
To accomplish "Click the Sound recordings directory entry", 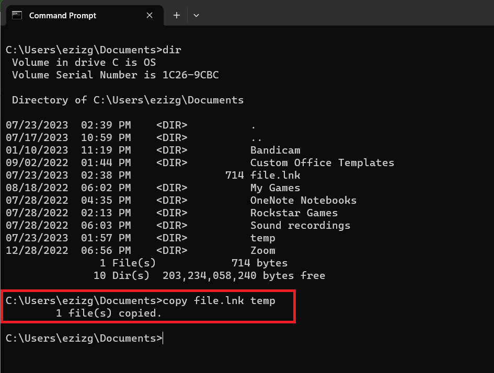I will [x=300, y=226].
